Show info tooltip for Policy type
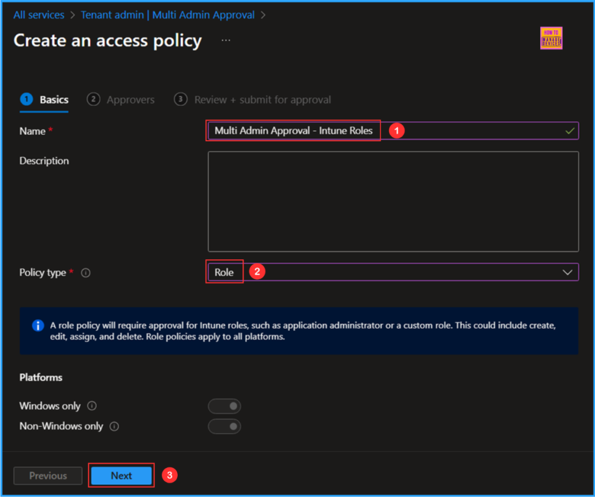 [86, 273]
